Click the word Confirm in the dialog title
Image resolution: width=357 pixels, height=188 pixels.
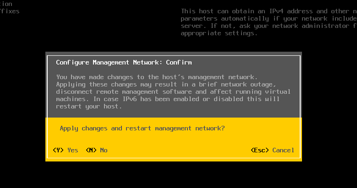click(x=179, y=62)
